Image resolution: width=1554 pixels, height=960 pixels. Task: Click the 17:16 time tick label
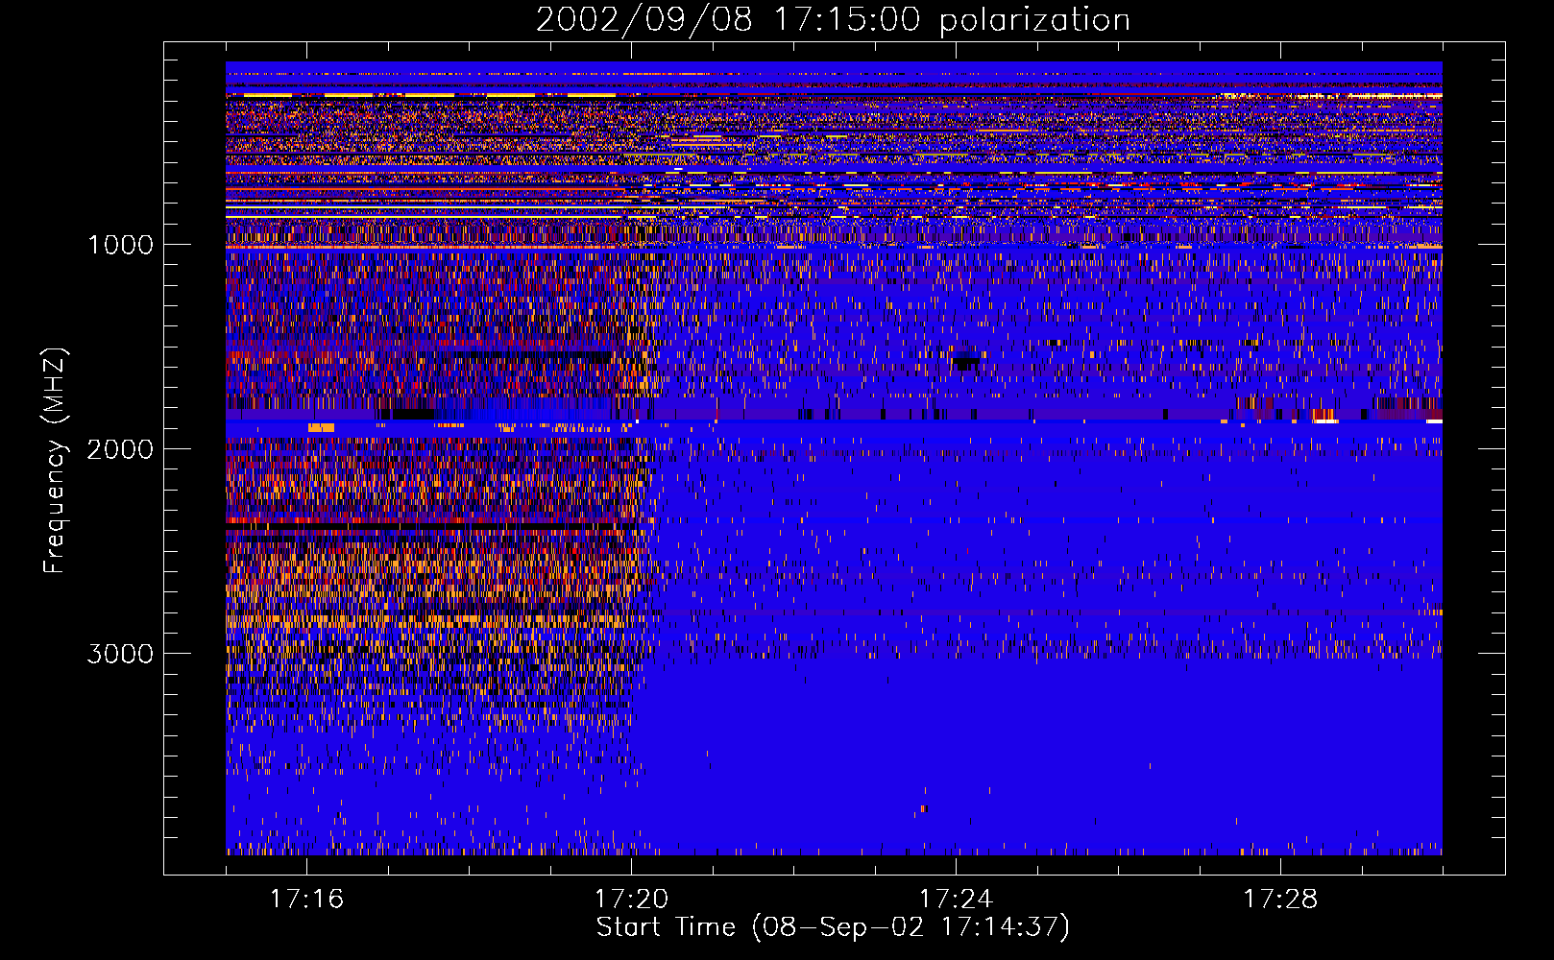pyautogui.click(x=306, y=900)
